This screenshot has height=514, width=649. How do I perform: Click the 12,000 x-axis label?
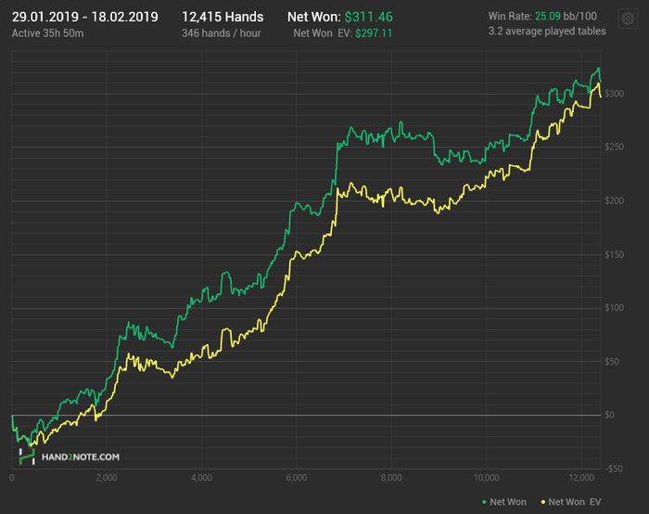point(581,478)
